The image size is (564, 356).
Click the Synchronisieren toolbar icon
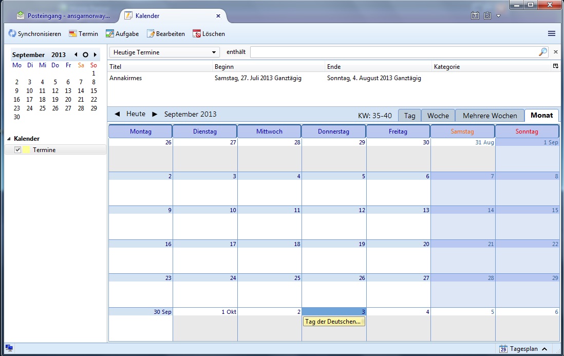[x=12, y=34]
